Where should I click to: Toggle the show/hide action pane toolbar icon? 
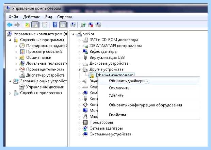(63, 25)
